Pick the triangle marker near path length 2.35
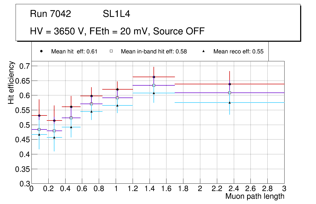316x204 pixels. click(x=230, y=103)
